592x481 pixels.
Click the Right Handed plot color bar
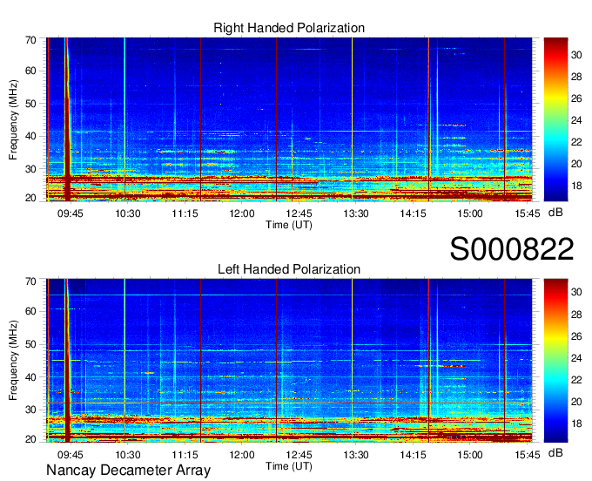555,119
